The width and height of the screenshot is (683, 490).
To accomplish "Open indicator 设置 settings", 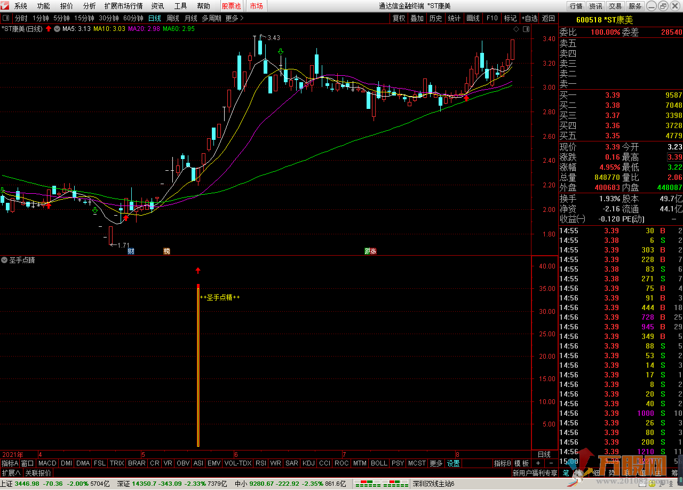I will click(x=453, y=463).
